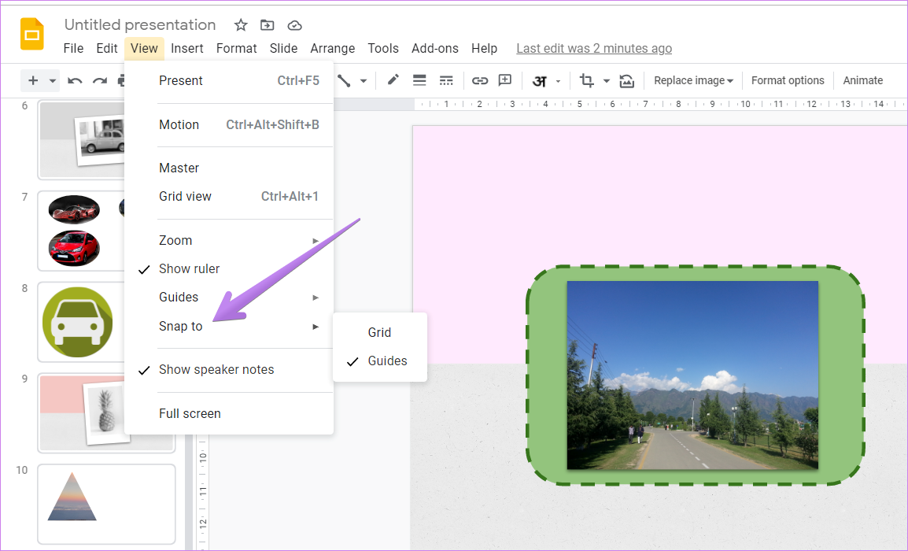Expand the Zoom submenu
The width and height of the screenshot is (908, 551).
pyautogui.click(x=175, y=240)
